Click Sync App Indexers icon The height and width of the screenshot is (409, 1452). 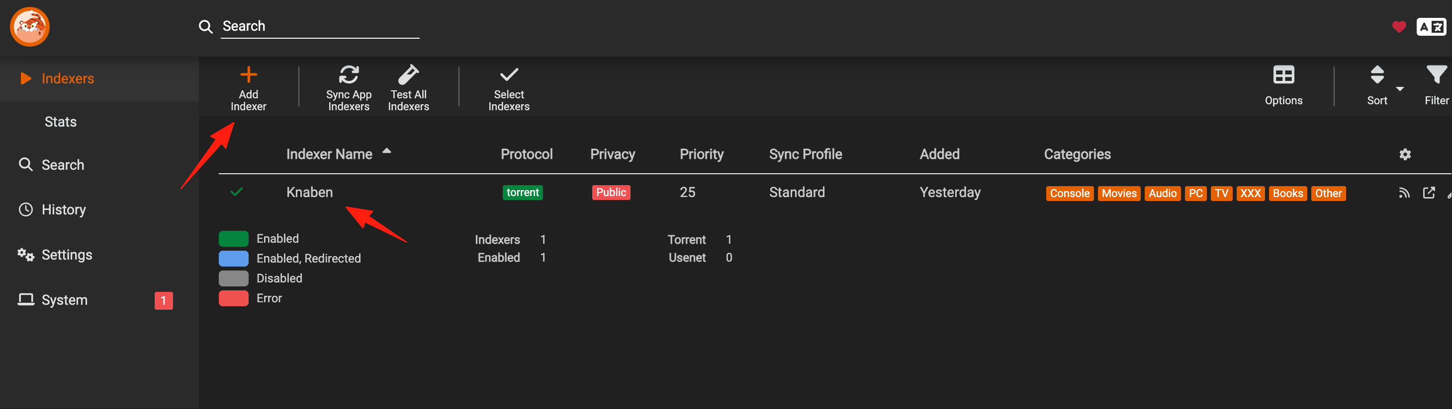pyautogui.click(x=349, y=75)
